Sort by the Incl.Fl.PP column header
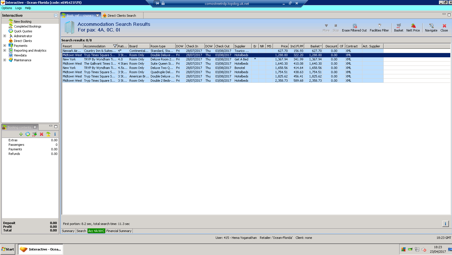The image size is (452, 255). 296,46
